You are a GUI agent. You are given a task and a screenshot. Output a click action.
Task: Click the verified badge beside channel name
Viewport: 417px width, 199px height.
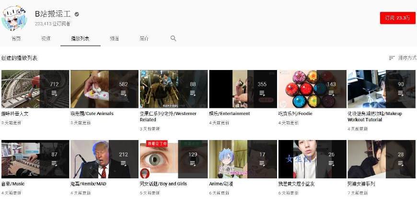[76, 14]
